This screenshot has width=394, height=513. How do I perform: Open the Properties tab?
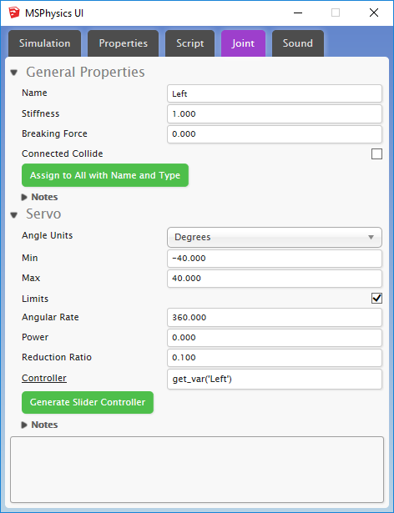click(124, 43)
